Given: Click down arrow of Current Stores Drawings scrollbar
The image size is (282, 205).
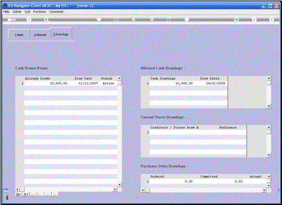Looking at the screenshot, I should 268,155.
